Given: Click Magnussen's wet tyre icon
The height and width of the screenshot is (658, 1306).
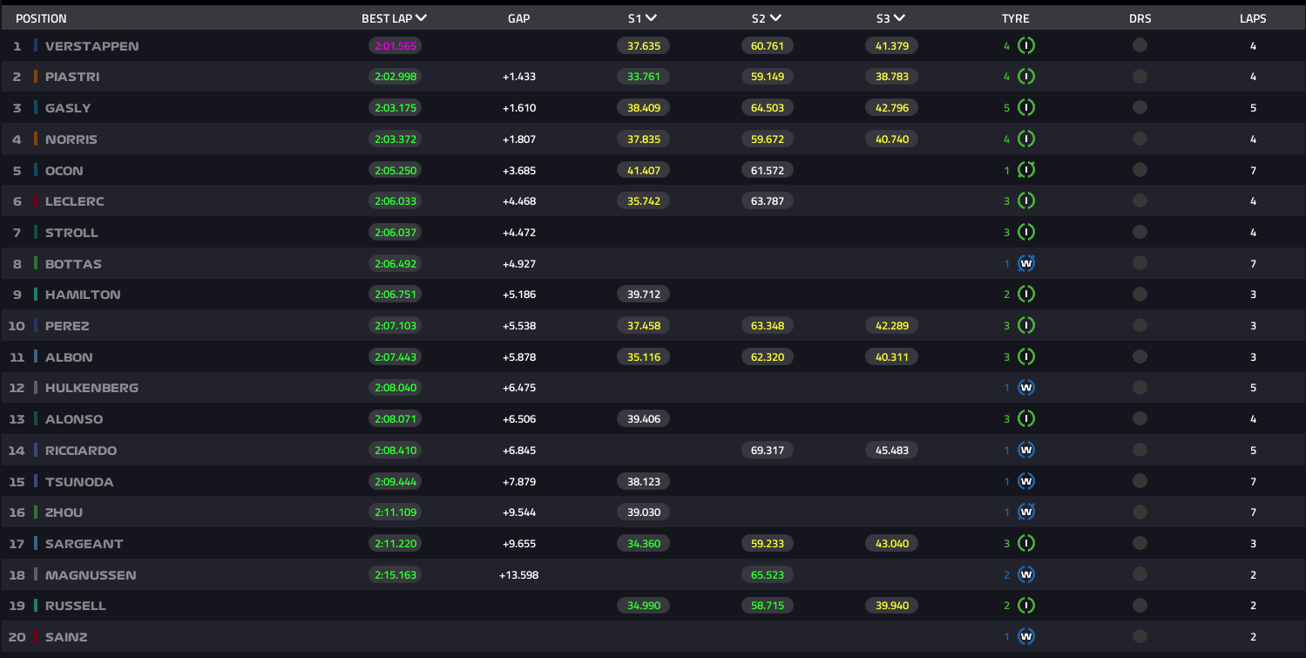Looking at the screenshot, I should click(x=1026, y=575).
